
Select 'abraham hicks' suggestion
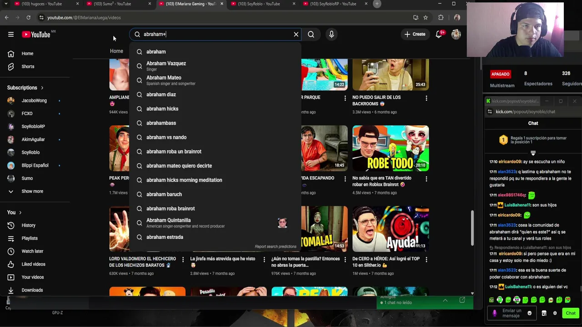pyautogui.click(x=215, y=109)
